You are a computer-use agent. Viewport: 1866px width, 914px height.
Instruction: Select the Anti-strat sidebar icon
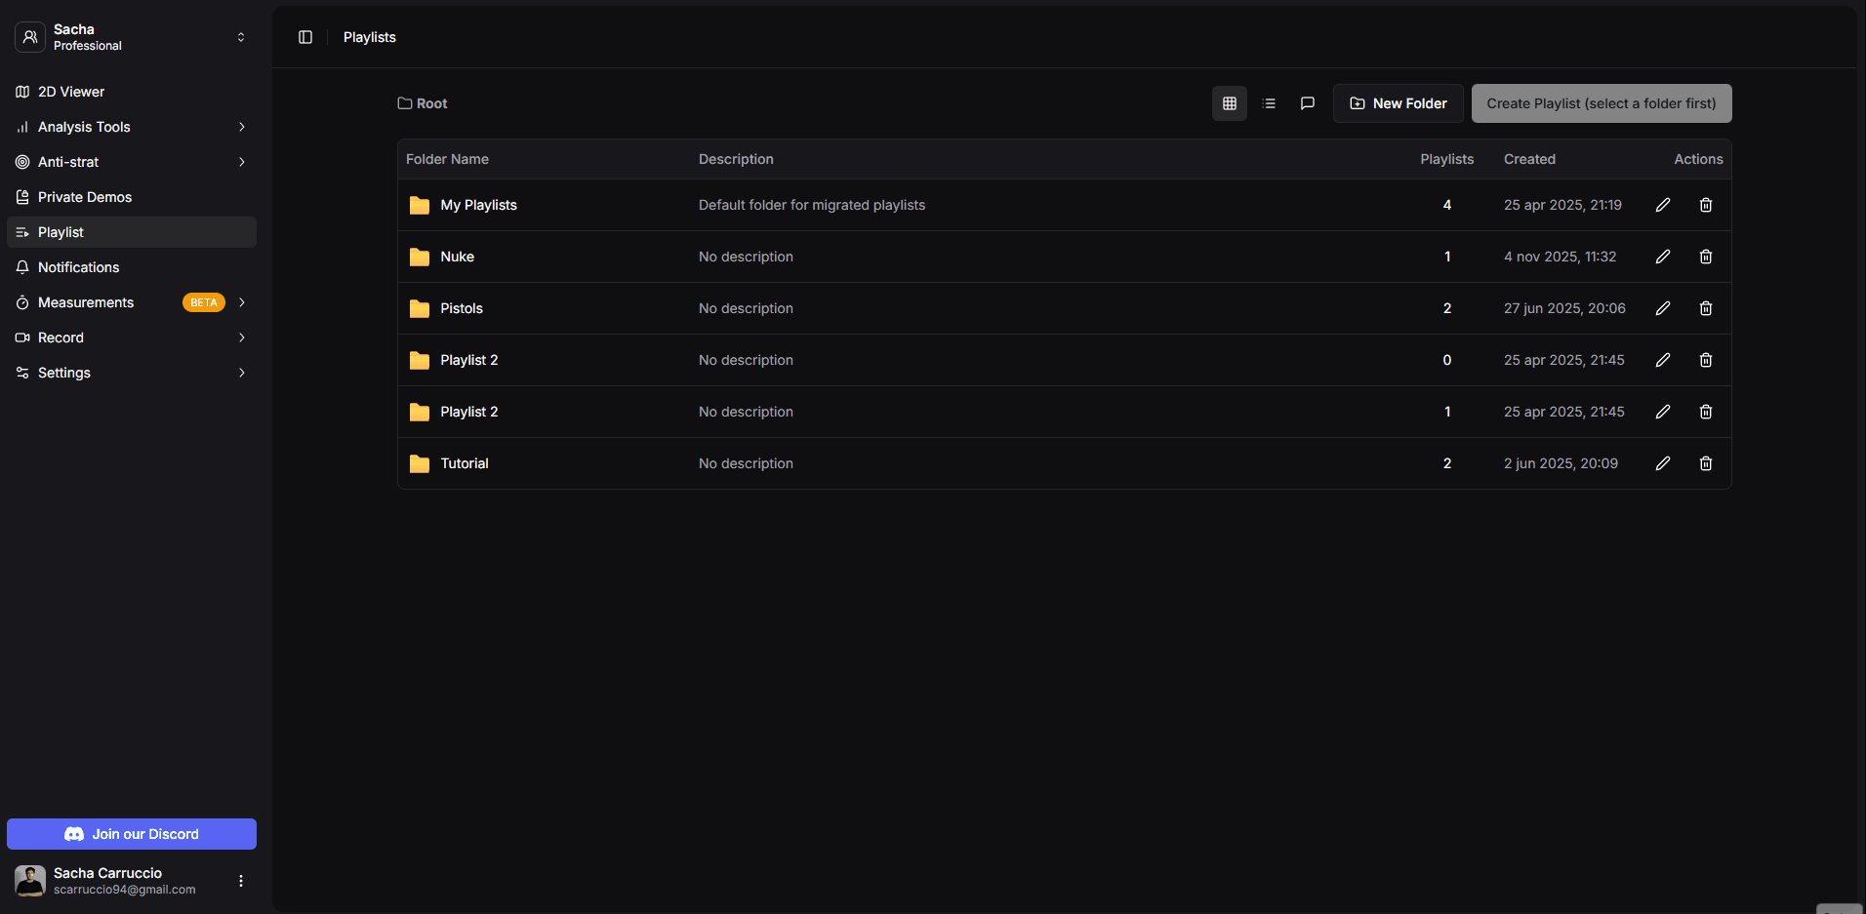coord(67,162)
